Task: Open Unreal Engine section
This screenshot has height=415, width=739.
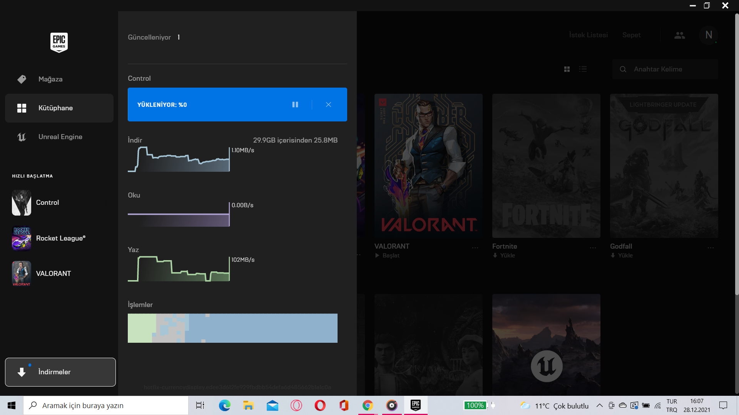Action: (60, 137)
